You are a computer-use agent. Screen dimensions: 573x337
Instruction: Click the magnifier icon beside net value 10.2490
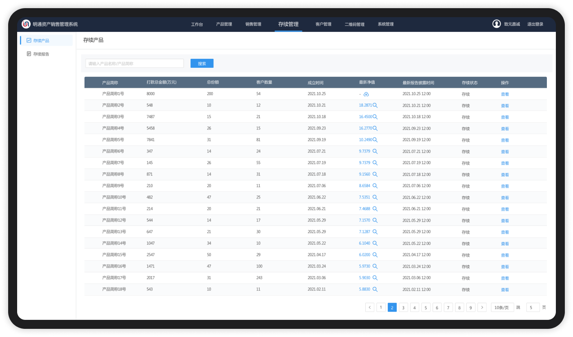coord(375,140)
